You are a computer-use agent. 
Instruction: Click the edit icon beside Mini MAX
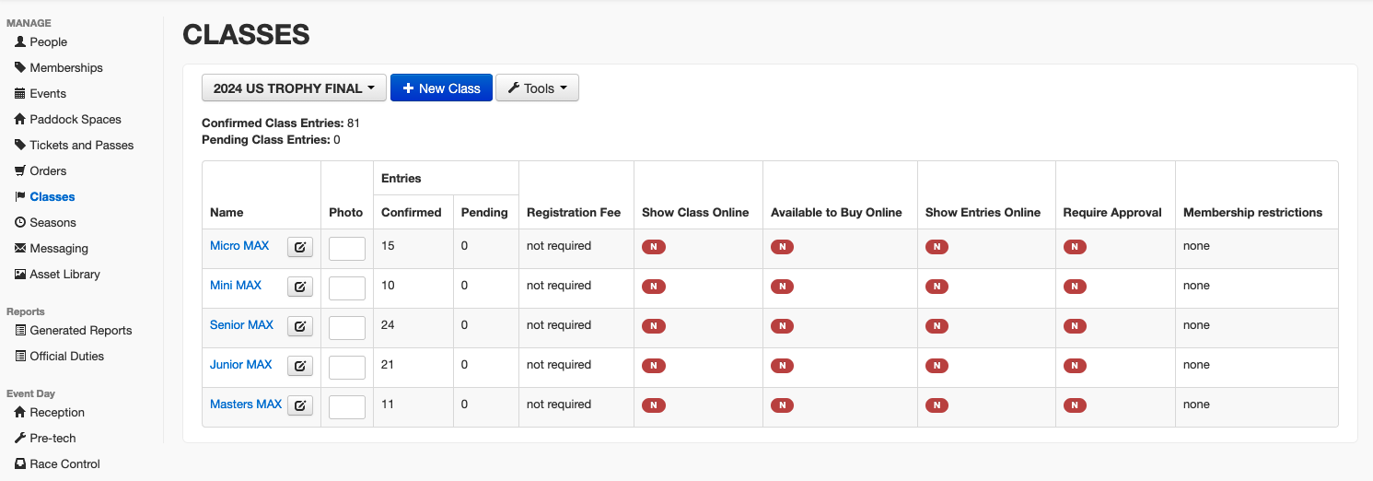300,287
